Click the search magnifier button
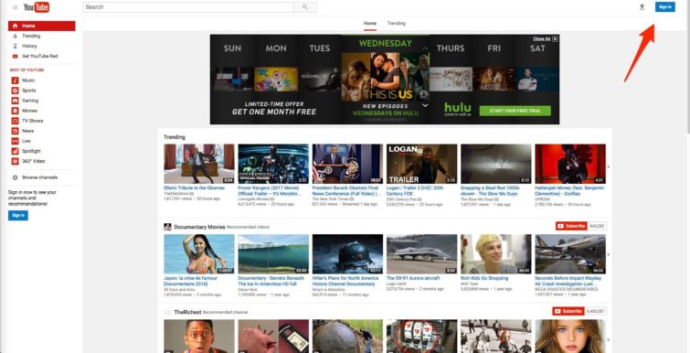This screenshot has height=353, width=690. 305,7
